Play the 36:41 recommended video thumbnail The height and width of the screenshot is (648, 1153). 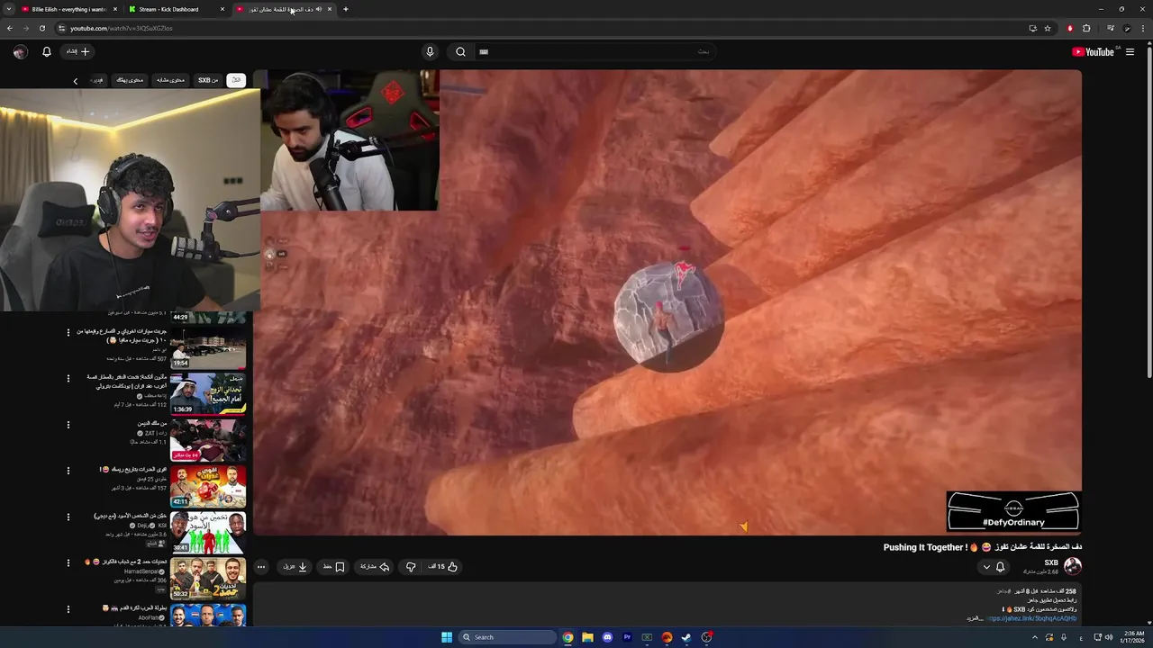click(x=208, y=532)
